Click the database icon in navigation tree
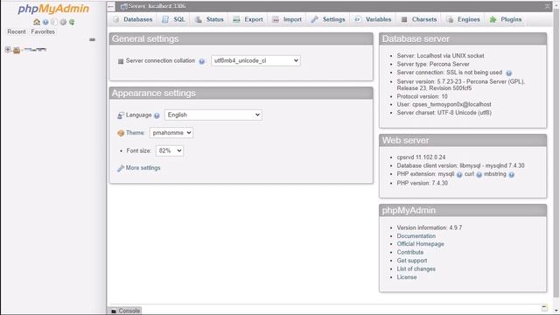This screenshot has width=560, height=315. pos(17,50)
